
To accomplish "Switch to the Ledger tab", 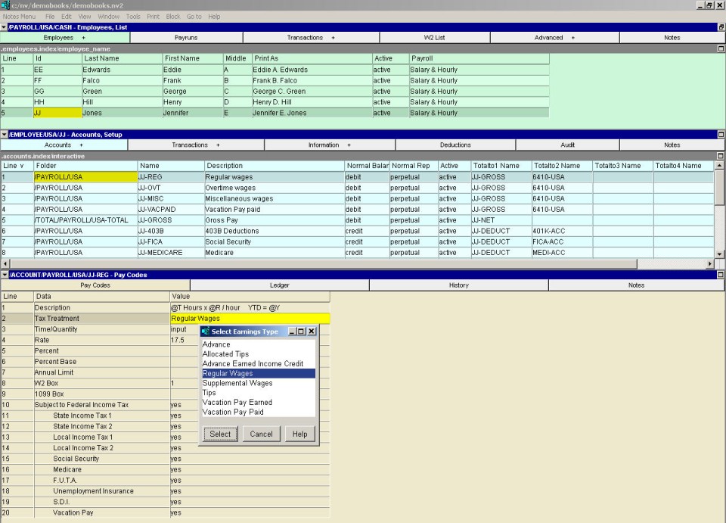I will tap(279, 285).
